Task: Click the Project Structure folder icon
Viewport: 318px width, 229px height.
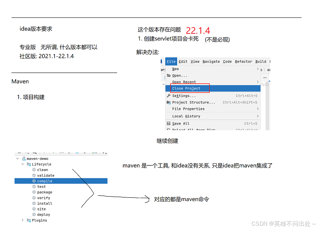Action: [x=169, y=102]
